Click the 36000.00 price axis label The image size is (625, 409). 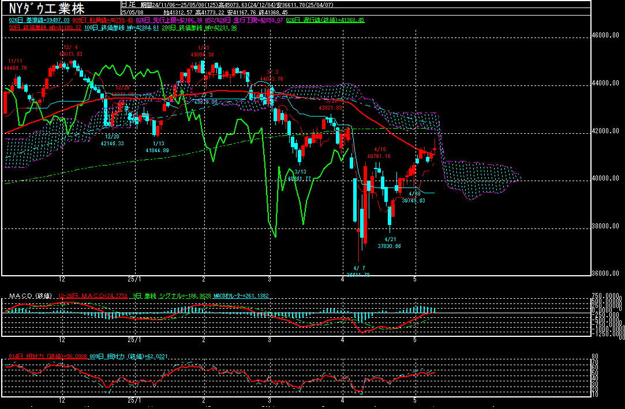[x=605, y=273]
